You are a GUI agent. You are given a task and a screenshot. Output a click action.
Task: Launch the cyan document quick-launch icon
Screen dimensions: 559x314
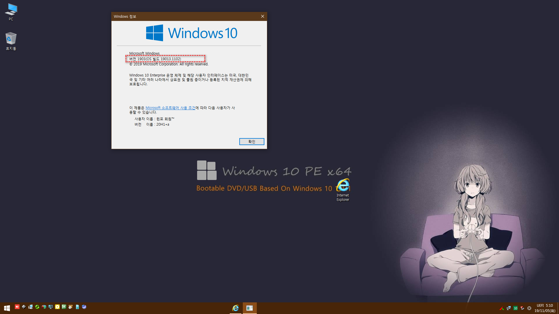[x=77, y=307]
